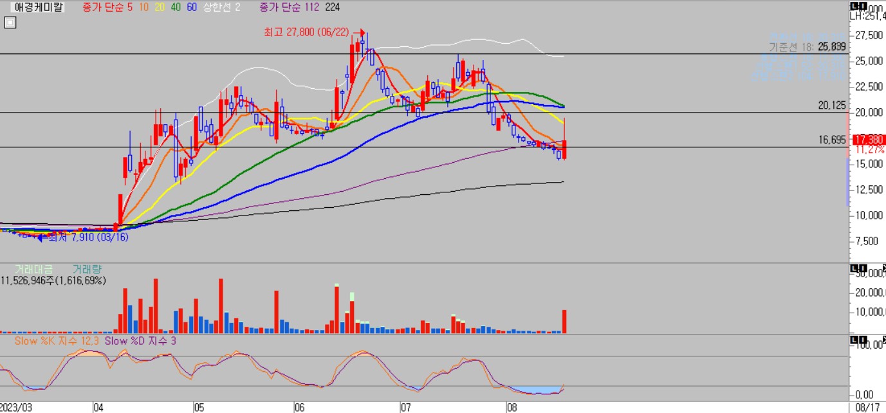Click the 27,500 price axis tick

click(x=870, y=35)
